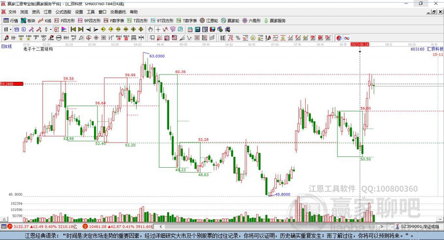Select the hand pan tool
Image resolution: width=444 pixels, height=240 pixels.
[150, 29]
